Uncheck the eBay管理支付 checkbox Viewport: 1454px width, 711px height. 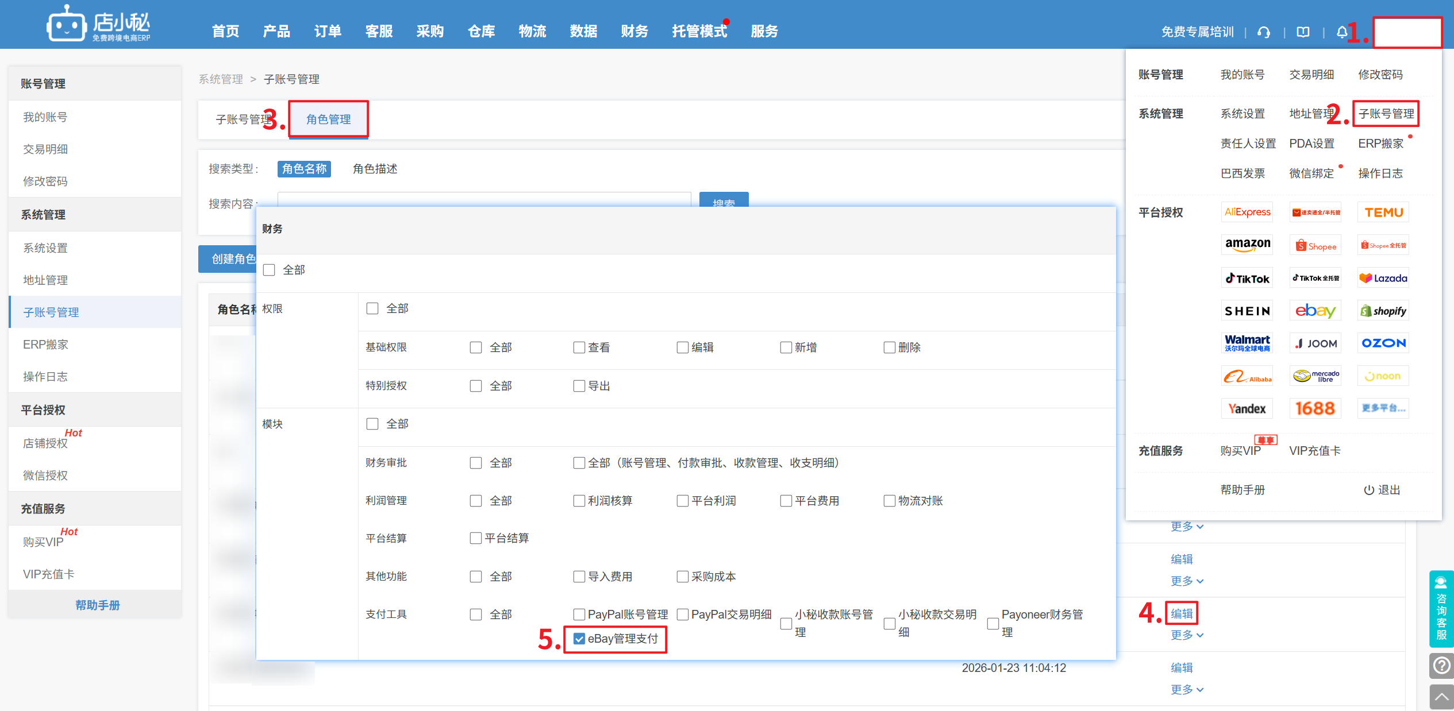pos(579,639)
